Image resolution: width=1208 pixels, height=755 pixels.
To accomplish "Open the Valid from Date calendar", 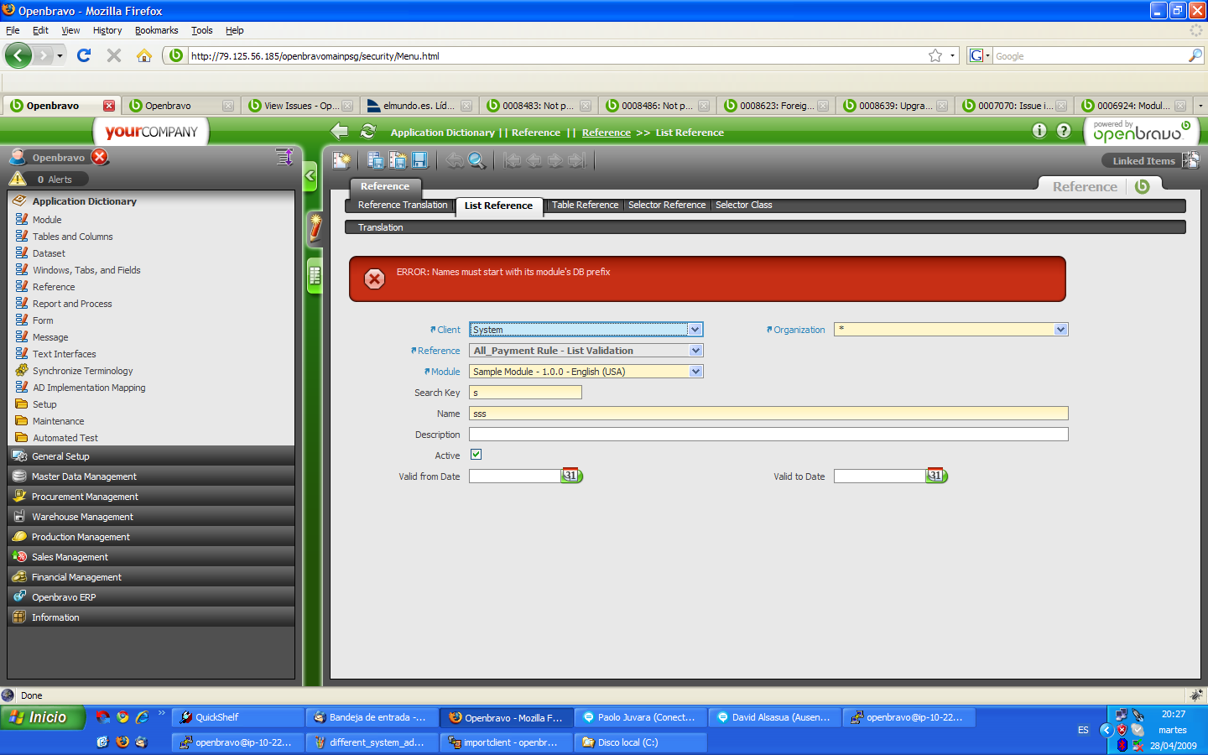I will 571,476.
